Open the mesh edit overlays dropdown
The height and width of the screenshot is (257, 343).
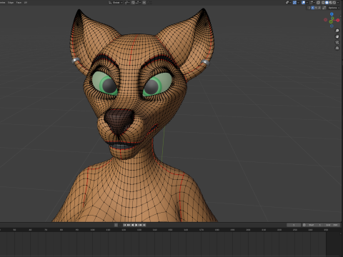tap(312, 3)
